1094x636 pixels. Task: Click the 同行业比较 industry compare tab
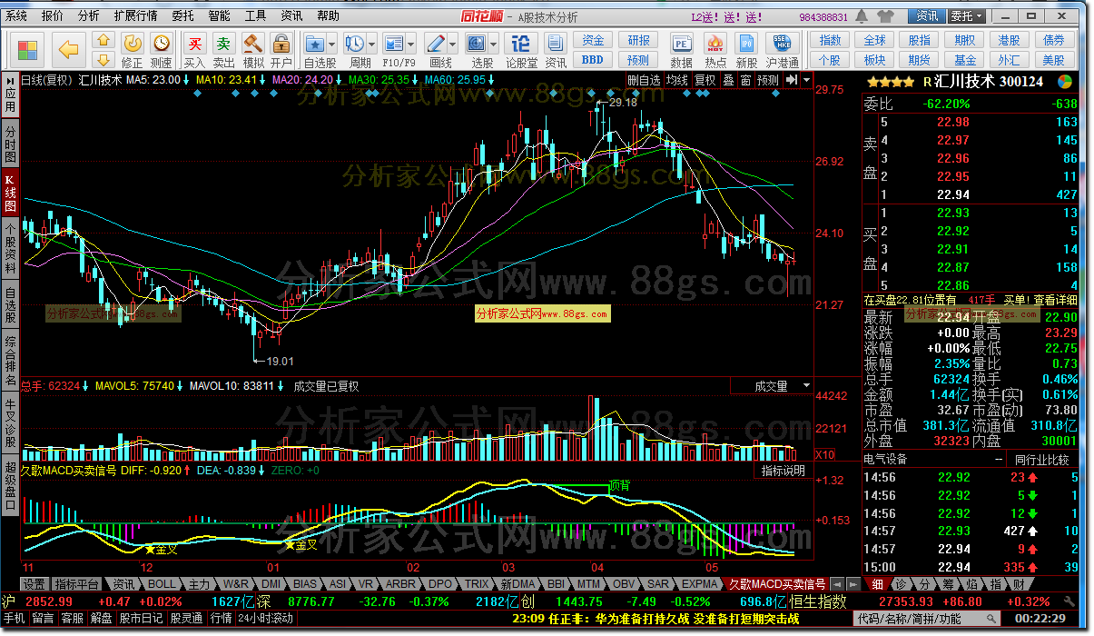click(x=1044, y=460)
